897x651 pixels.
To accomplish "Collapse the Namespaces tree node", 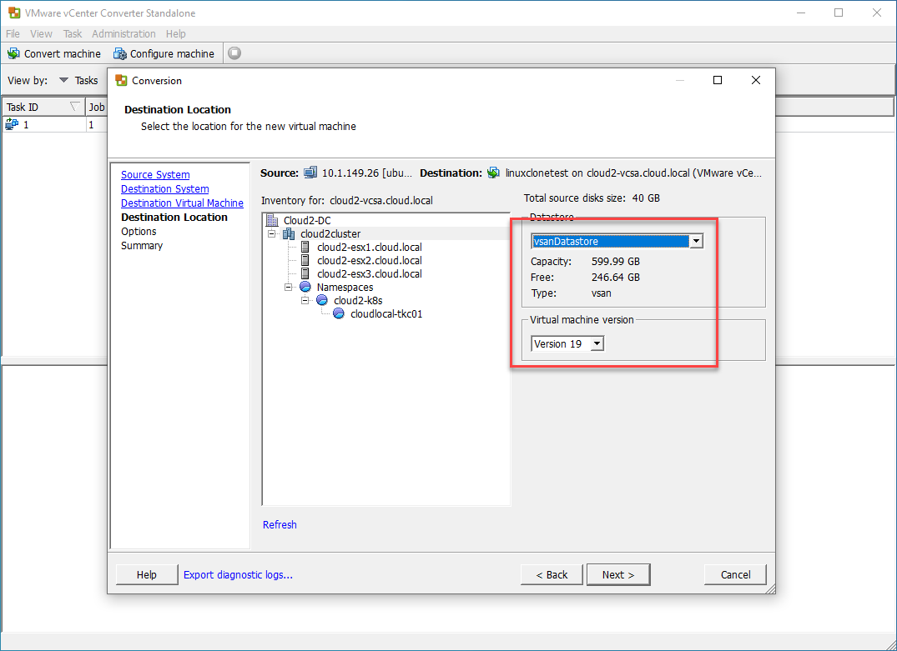I will tap(289, 288).
